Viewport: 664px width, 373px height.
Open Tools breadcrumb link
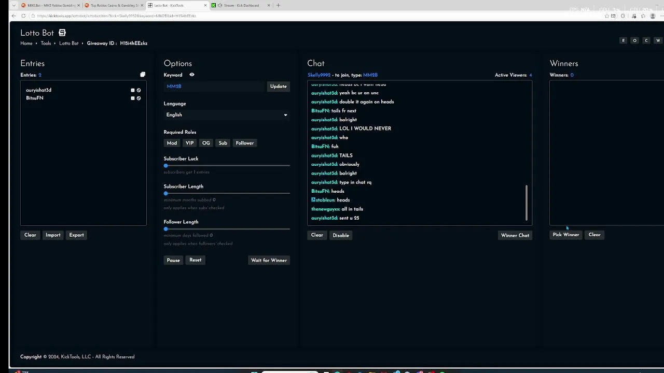pyautogui.click(x=46, y=44)
